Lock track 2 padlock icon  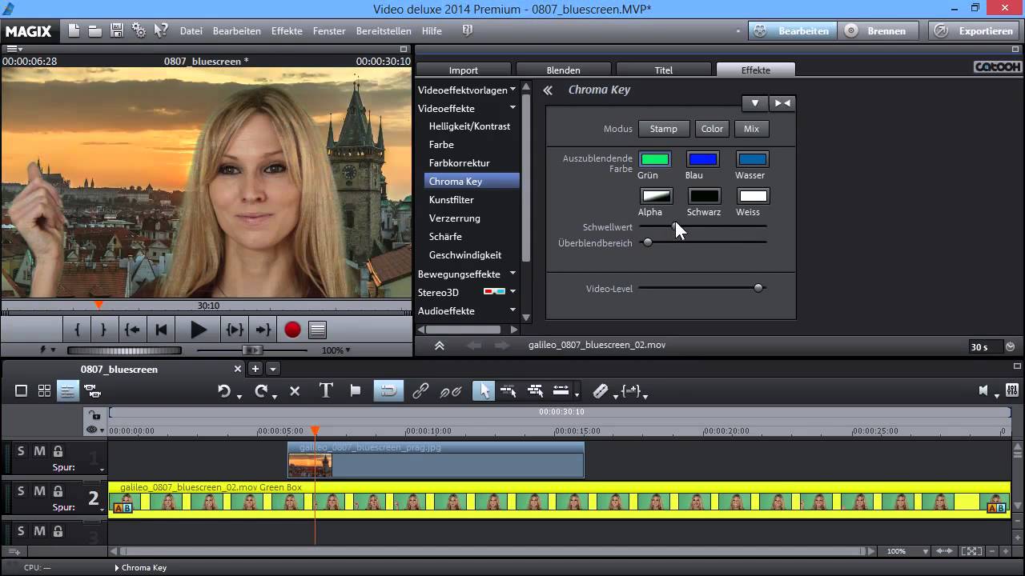[58, 491]
